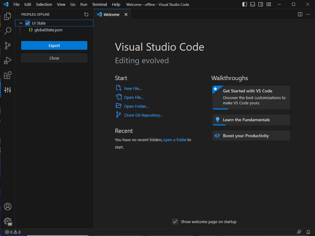315x236 pixels.
Task: Toggle 'Show welcome page on startup'
Action: click(x=175, y=222)
